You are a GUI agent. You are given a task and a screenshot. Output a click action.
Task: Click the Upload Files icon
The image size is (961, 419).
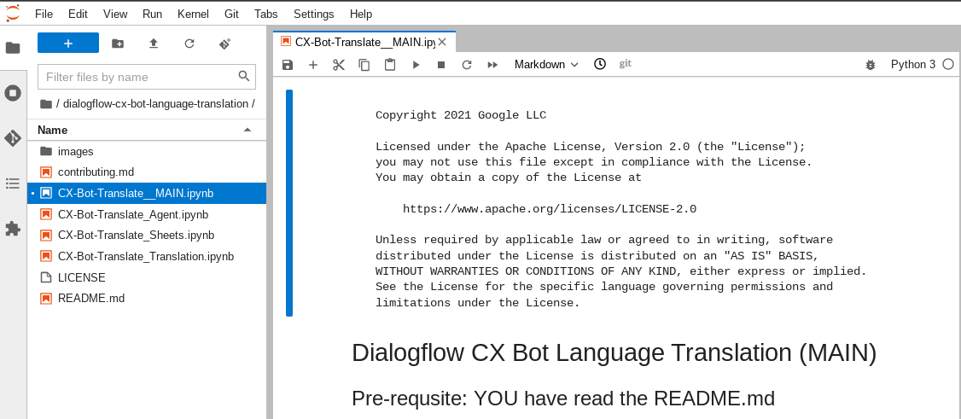pyautogui.click(x=154, y=44)
